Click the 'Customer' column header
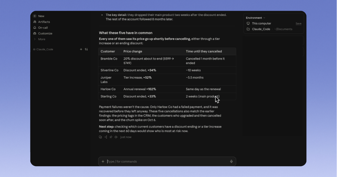 [x=108, y=51]
